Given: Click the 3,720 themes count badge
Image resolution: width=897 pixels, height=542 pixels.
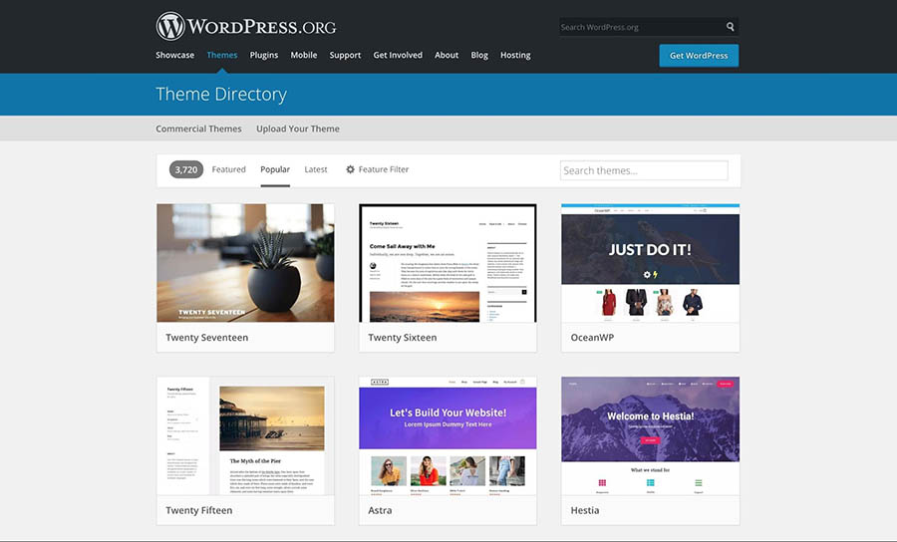Looking at the screenshot, I should [x=186, y=169].
